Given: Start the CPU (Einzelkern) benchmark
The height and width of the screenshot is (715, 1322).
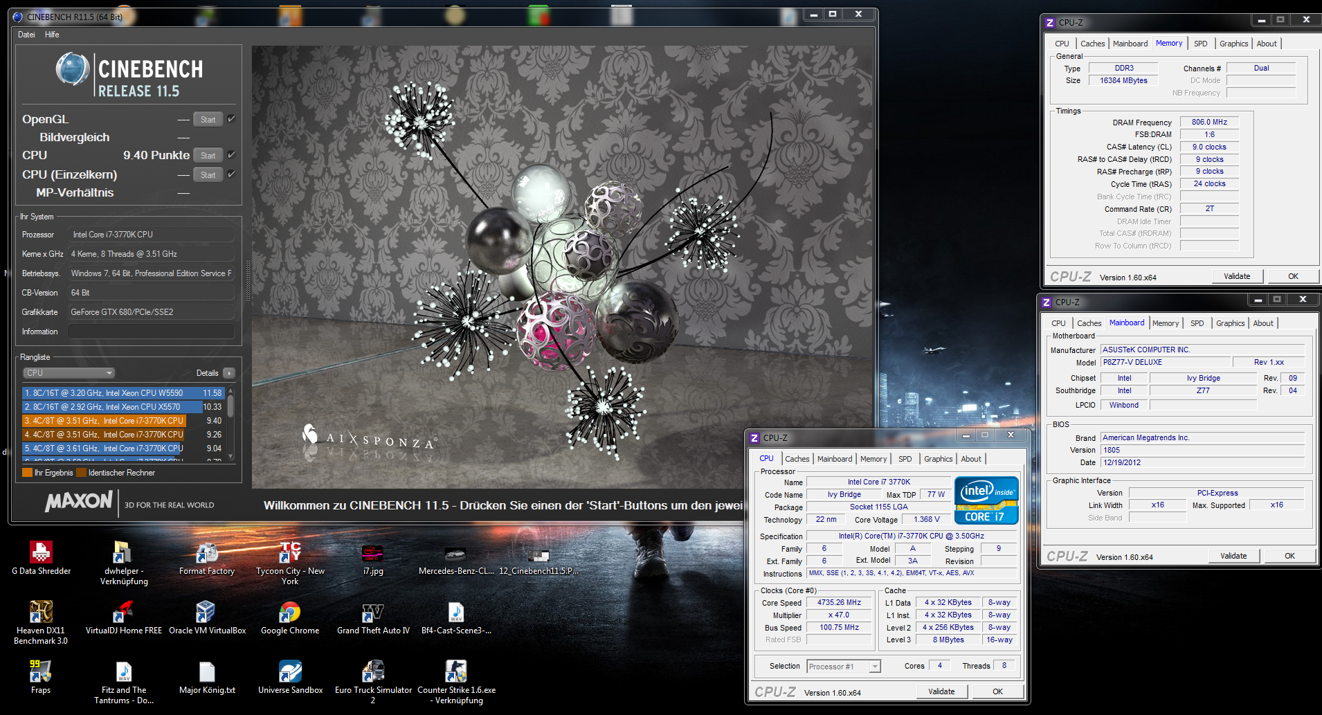Looking at the screenshot, I should [x=208, y=175].
